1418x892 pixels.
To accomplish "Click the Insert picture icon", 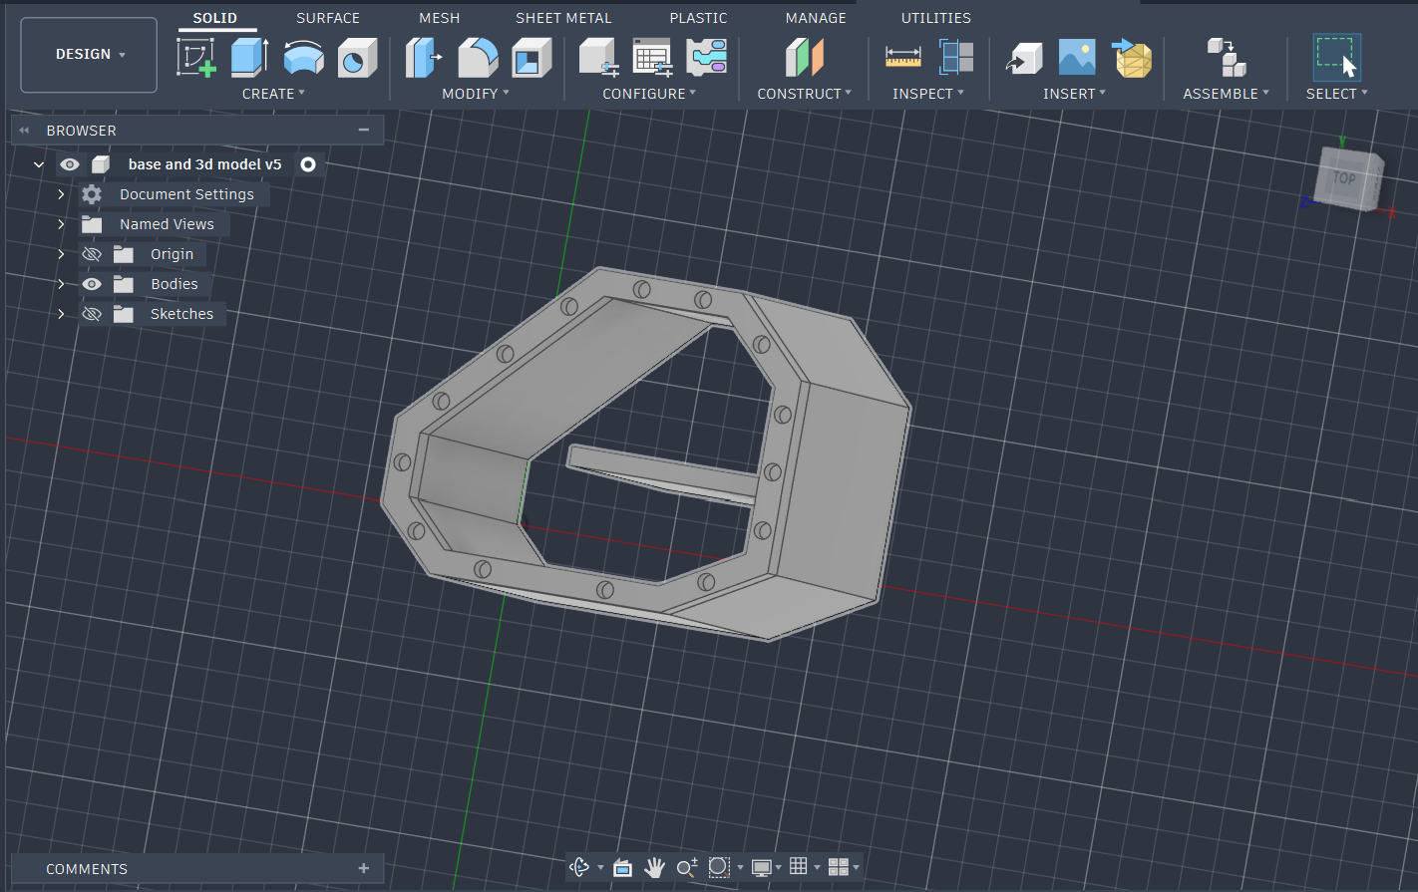I will [x=1077, y=58].
